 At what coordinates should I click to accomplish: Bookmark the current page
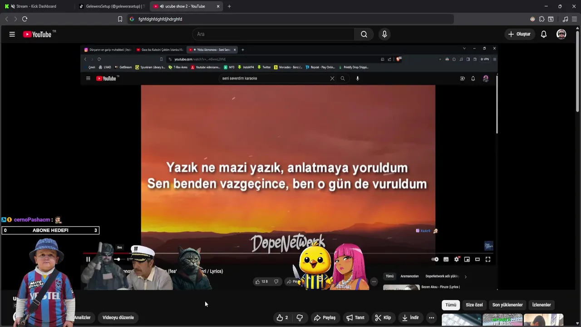[x=120, y=19]
